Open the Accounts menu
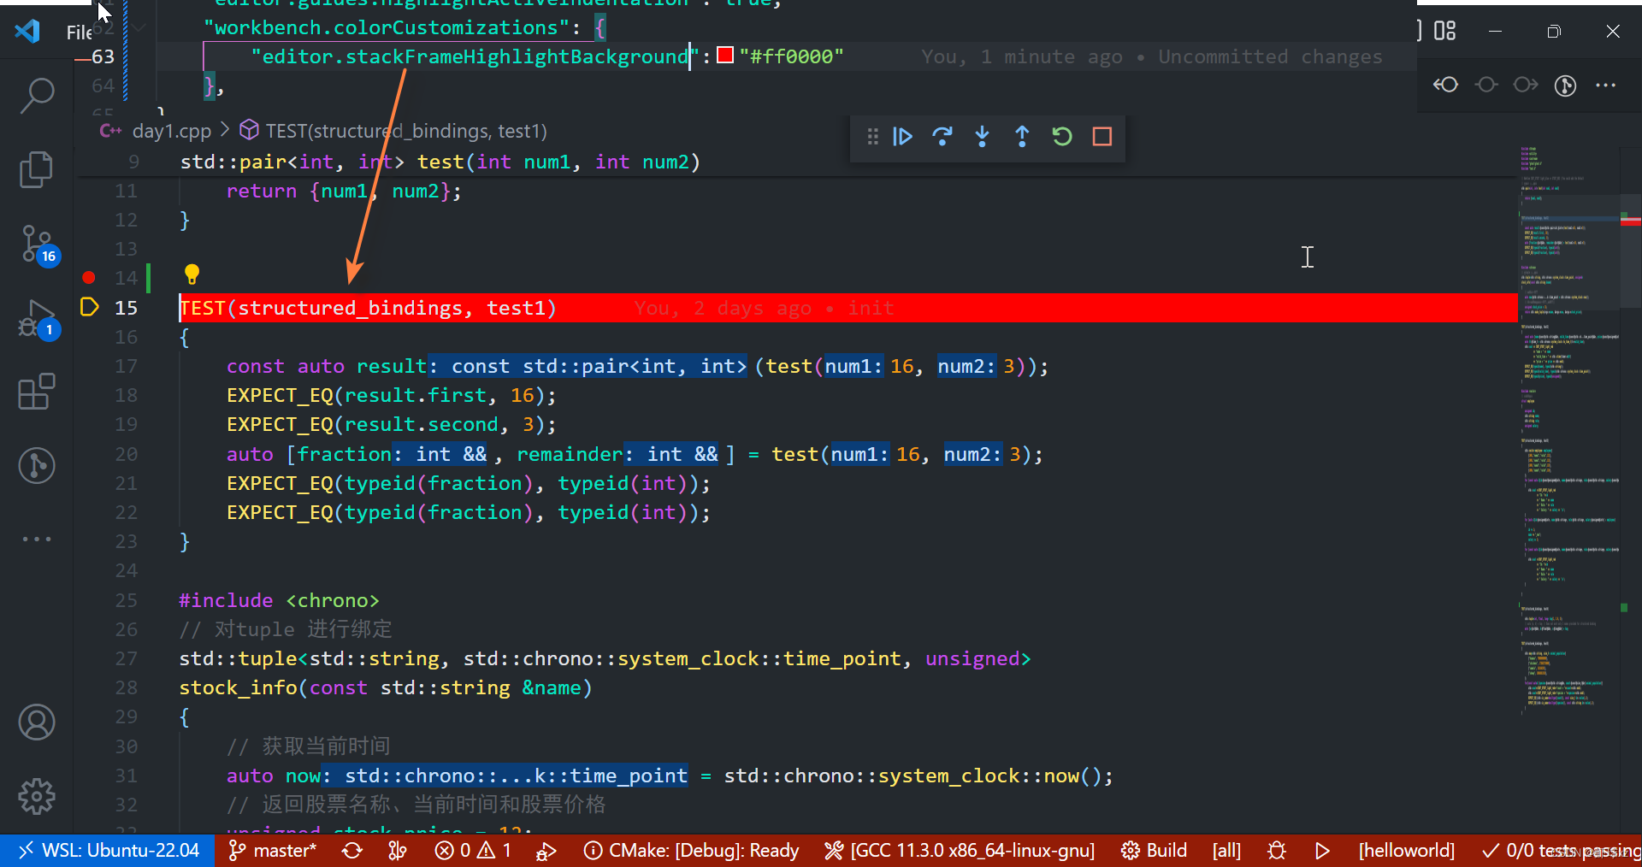1642x867 pixels. pyautogui.click(x=37, y=722)
